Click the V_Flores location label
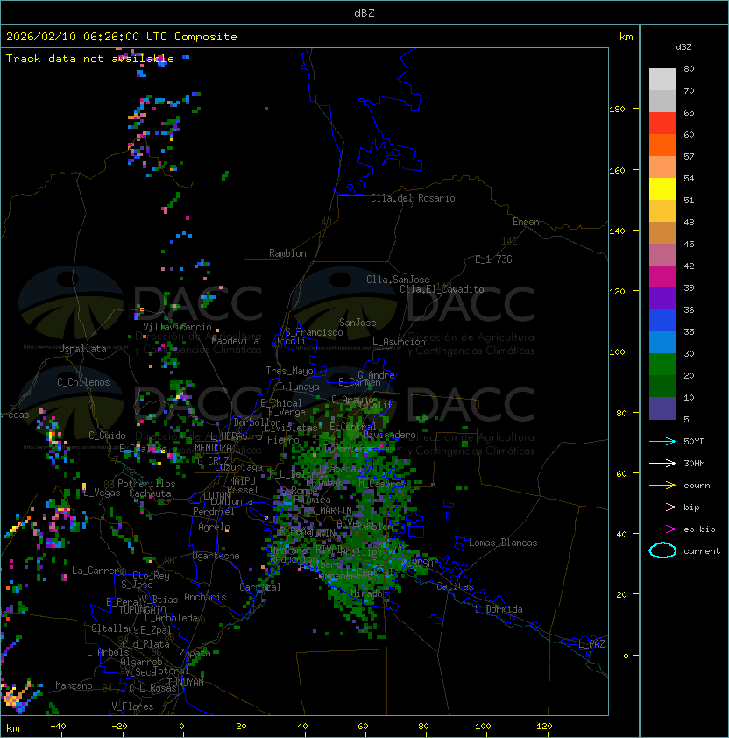Screen dimensions: 729x738 (132, 706)
